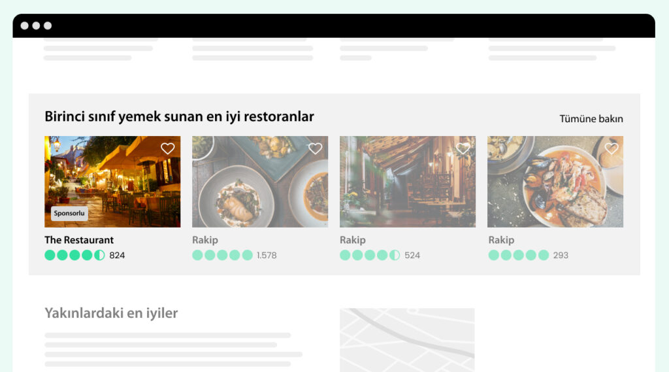Click the Rakip name above 1.578 reviews
The height and width of the screenshot is (372, 669).
(204, 240)
